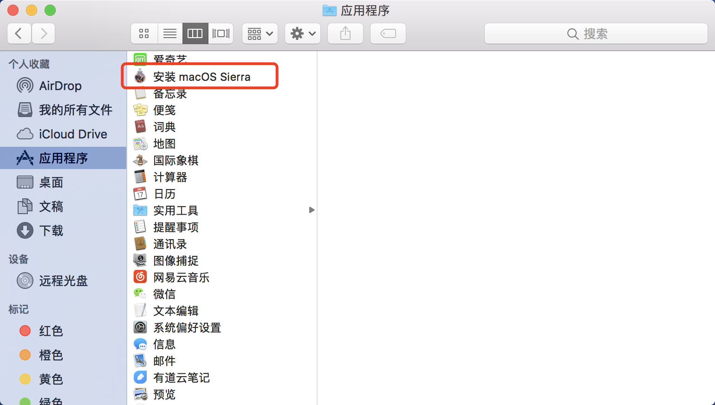Click the back navigation arrow
715x405 pixels.
pos(19,33)
